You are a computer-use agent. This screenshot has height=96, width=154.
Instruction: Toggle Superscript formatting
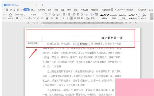[34, 18]
